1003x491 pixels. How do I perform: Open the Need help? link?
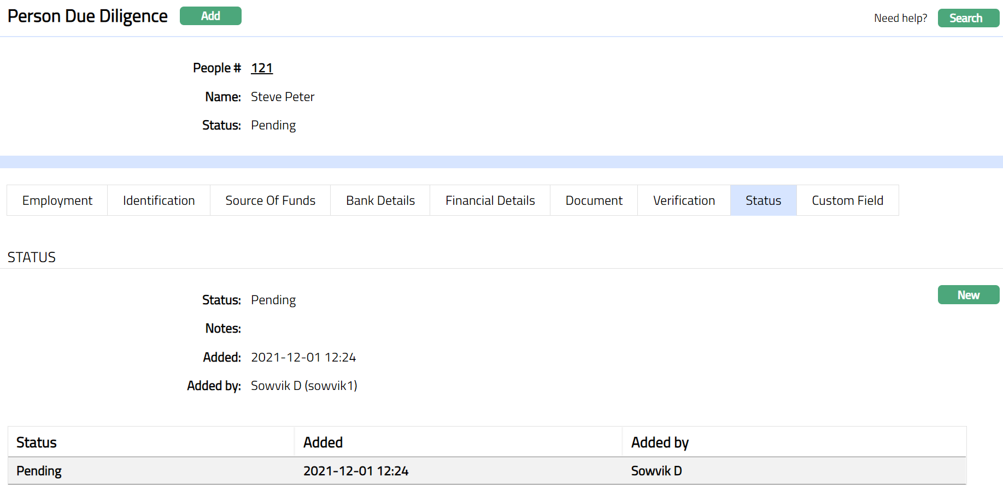point(900,18)
